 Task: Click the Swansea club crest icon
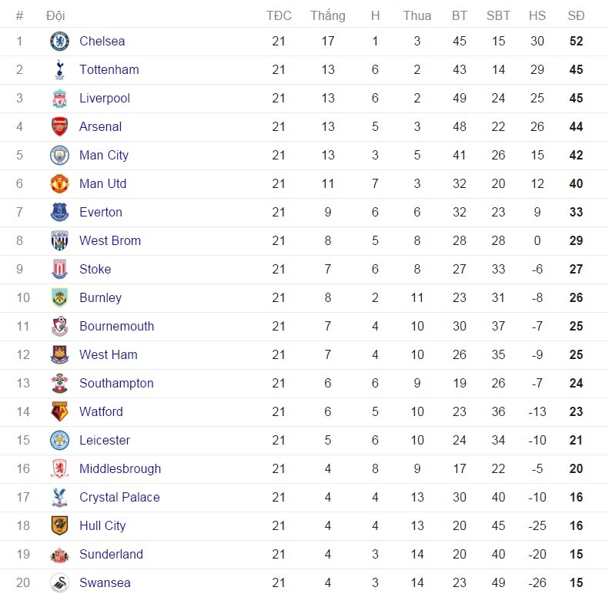coord(59,583)
